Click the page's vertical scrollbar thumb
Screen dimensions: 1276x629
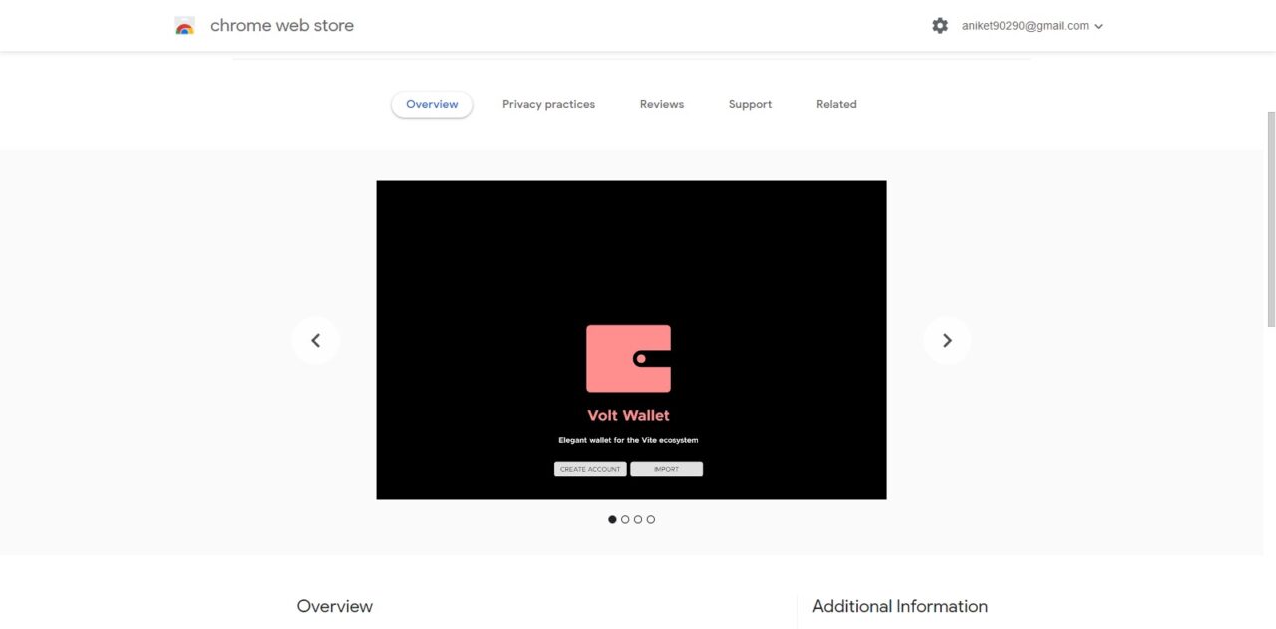pos(1270,217)
